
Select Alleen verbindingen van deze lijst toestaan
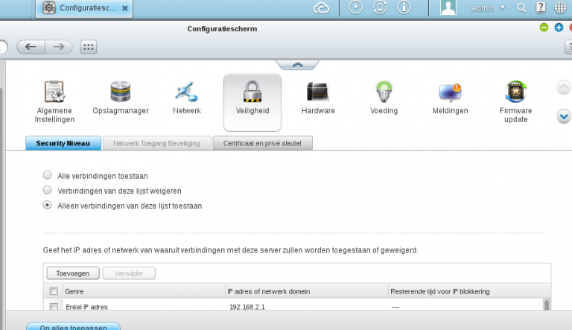pyautogui.click(x=47, y=205)
